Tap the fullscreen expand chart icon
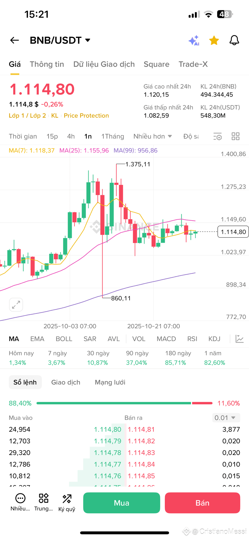This screenshot has width=249, height=539. (x=16, y=305)
